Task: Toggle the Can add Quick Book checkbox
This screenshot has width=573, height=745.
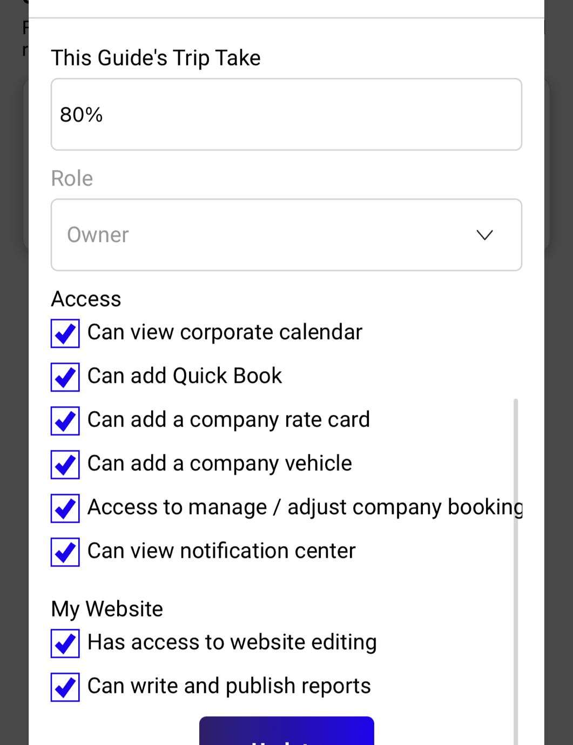Action: (x=65, y=377)
